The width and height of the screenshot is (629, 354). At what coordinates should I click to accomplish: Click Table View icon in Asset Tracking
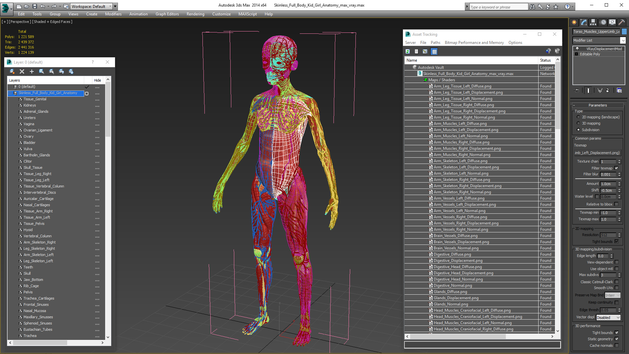tap(434, 51)
